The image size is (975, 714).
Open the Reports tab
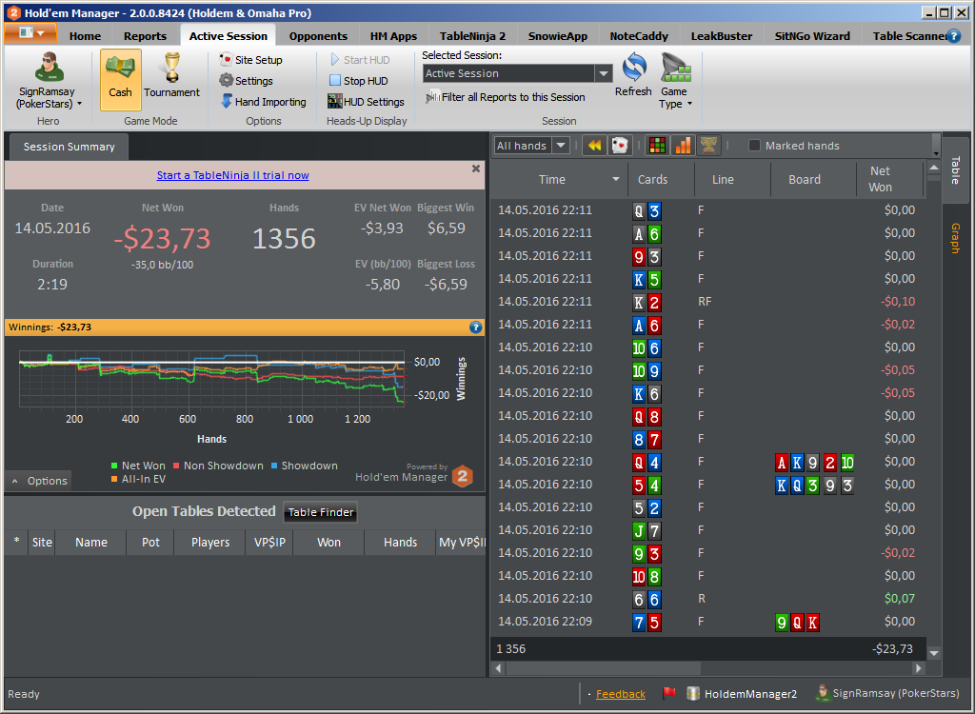point(145,36)
